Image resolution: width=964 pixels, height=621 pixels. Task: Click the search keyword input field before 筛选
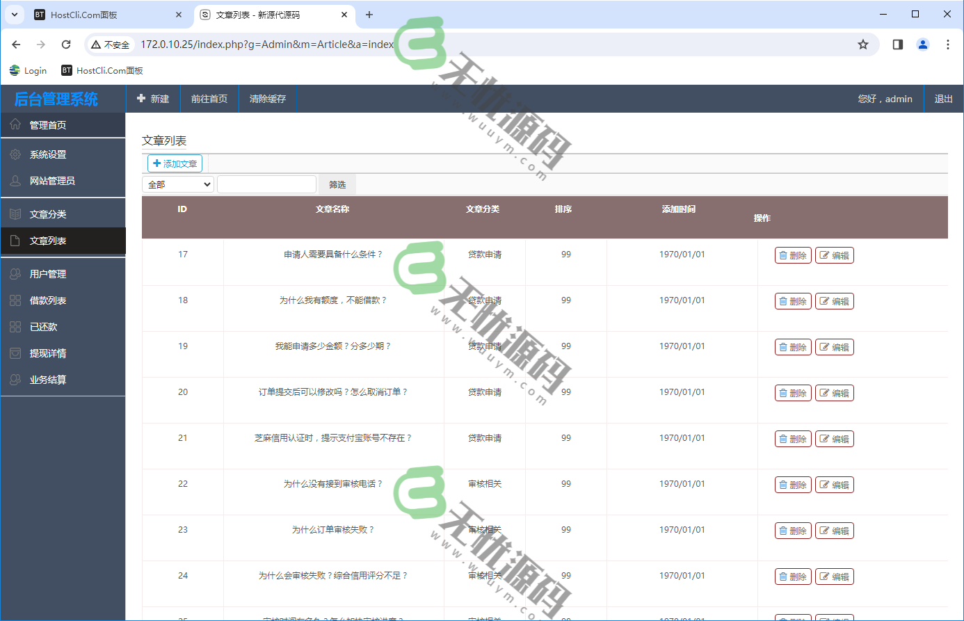coord(266,184)
